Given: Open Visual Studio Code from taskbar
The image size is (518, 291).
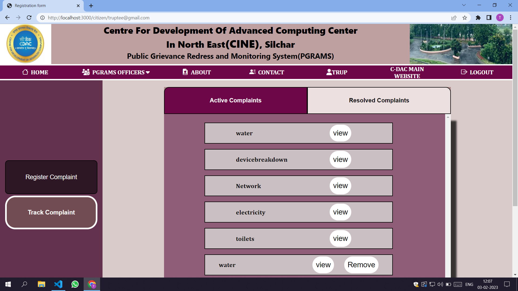Looking at the screenshot, I should 58,284.
